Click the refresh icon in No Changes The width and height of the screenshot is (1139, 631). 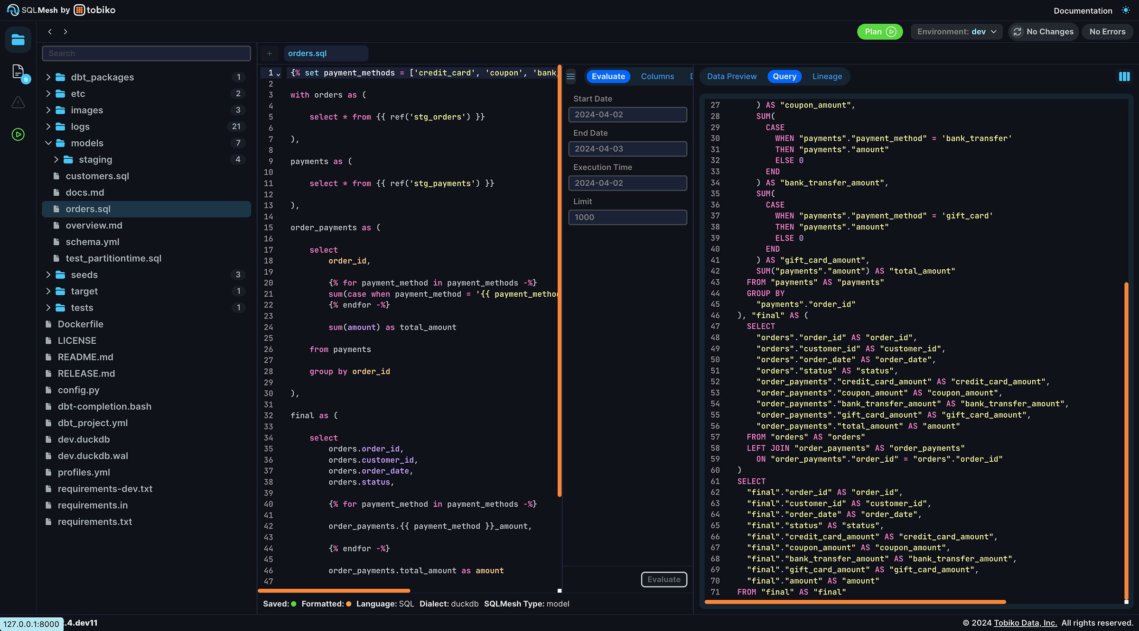[x=1018, y=32]
